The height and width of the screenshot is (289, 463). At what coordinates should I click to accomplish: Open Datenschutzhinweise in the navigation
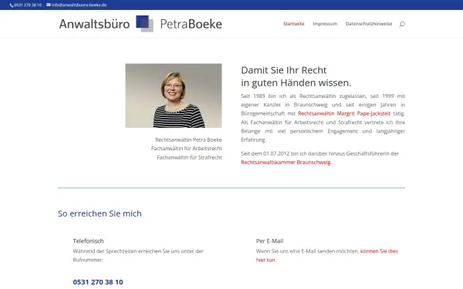pyautogui.click(x=369, y=24)
